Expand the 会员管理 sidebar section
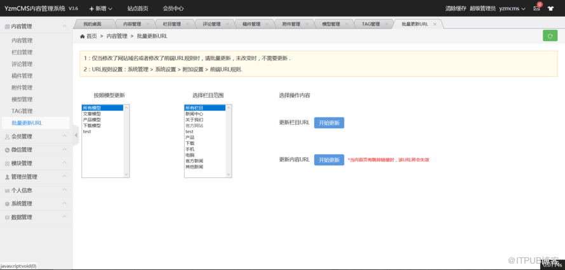 36,136
